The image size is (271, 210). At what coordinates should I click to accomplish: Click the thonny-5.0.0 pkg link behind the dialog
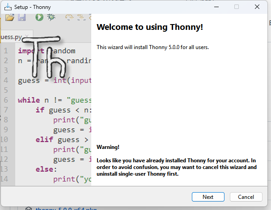click(x=66, y=209)
